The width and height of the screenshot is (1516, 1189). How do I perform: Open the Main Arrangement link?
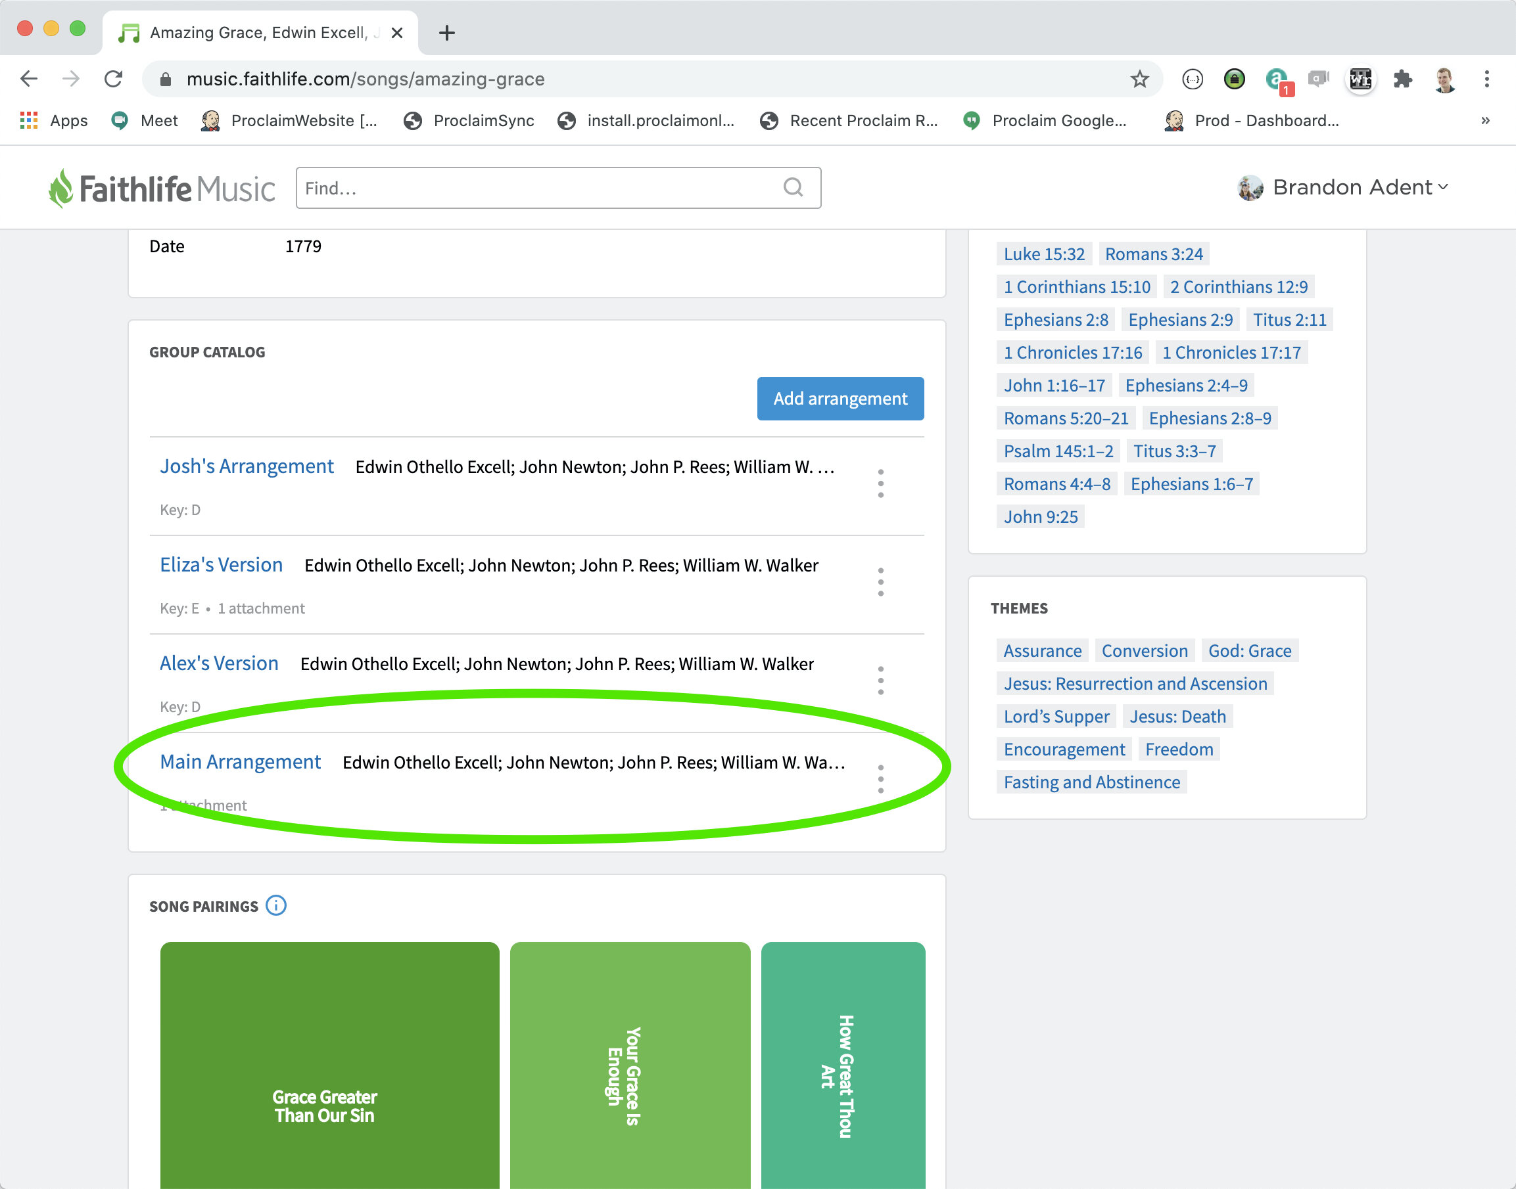241,761
